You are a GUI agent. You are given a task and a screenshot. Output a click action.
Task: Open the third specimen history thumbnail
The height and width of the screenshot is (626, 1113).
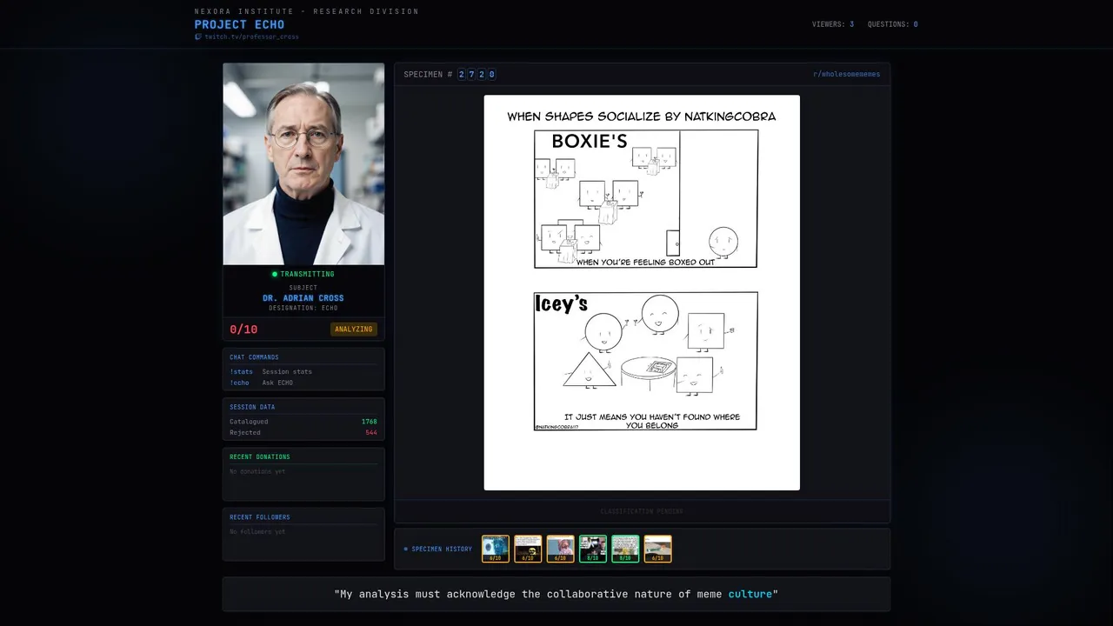561,549
